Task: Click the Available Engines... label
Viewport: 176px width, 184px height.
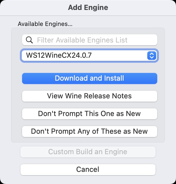Action: pyautogui.click(x=45, y=24)
